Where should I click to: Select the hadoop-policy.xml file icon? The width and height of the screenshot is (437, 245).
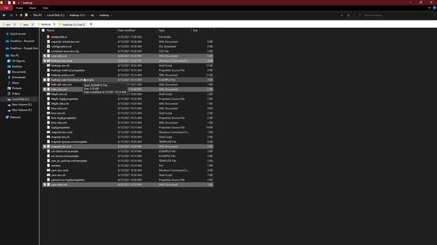48,75
